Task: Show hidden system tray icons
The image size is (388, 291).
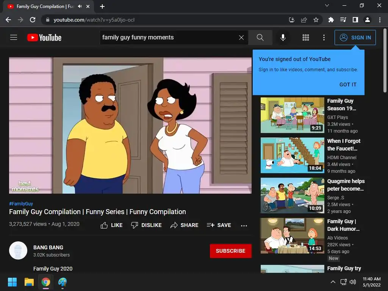Action: [333, 282]
